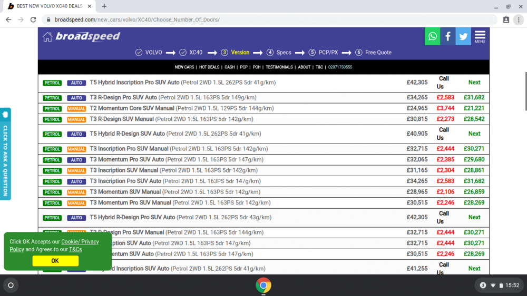This screenshot has width=527, height=296.
Task: Click the XC40 step in breadcrumb
Action: pyautogui.click(x=191, y=53)
